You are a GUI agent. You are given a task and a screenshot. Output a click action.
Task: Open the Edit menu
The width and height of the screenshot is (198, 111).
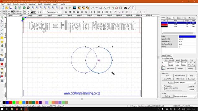9,4
